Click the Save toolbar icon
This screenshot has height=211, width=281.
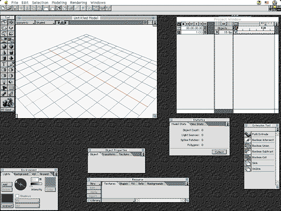15,8
